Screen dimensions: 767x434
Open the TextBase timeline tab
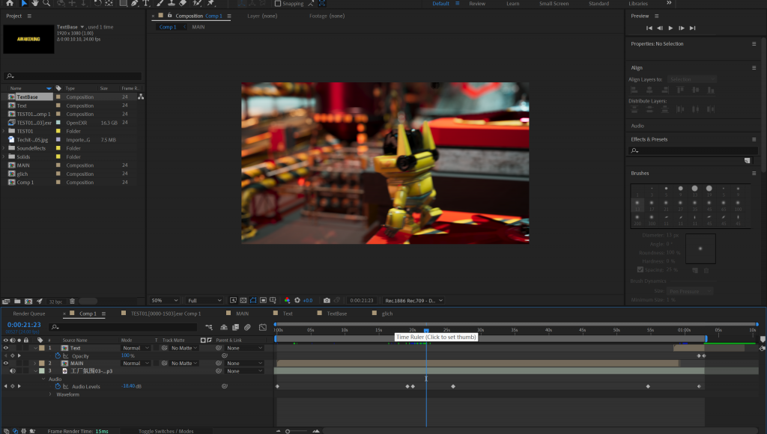336,314
